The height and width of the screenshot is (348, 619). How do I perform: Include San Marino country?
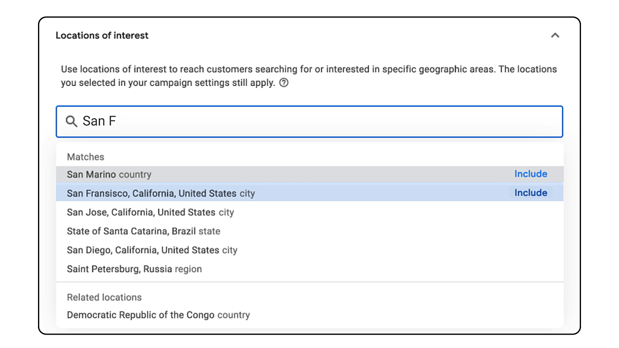pos(531,174)
